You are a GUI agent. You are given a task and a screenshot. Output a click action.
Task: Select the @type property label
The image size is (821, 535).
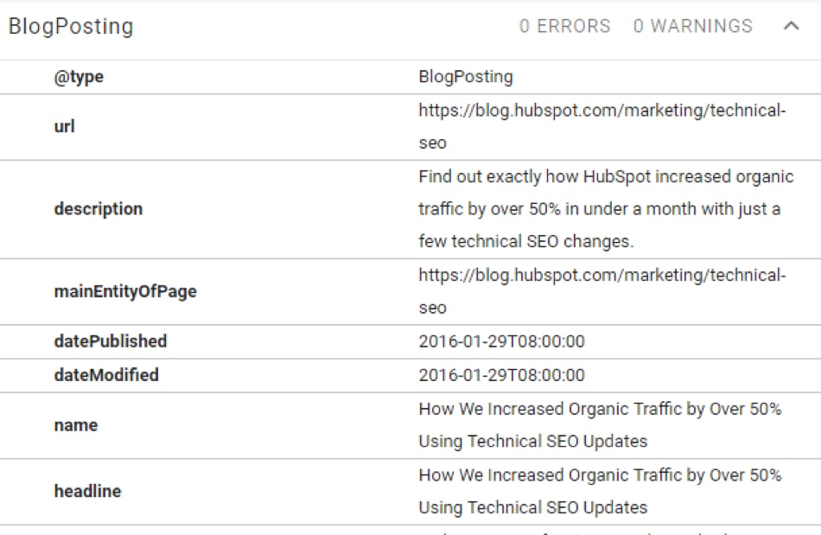click(x=79, y=77)
